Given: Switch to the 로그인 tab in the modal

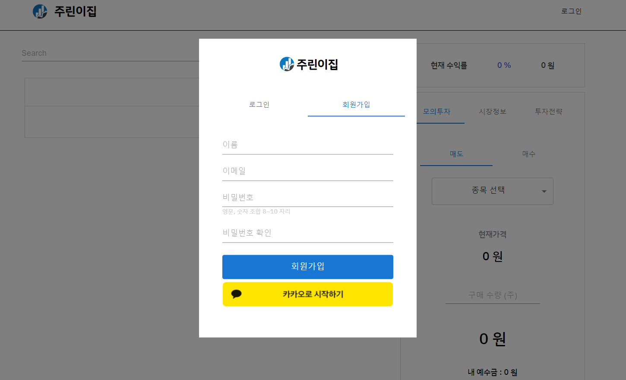Looking at the screenshot, I should (x=259, y=104).
